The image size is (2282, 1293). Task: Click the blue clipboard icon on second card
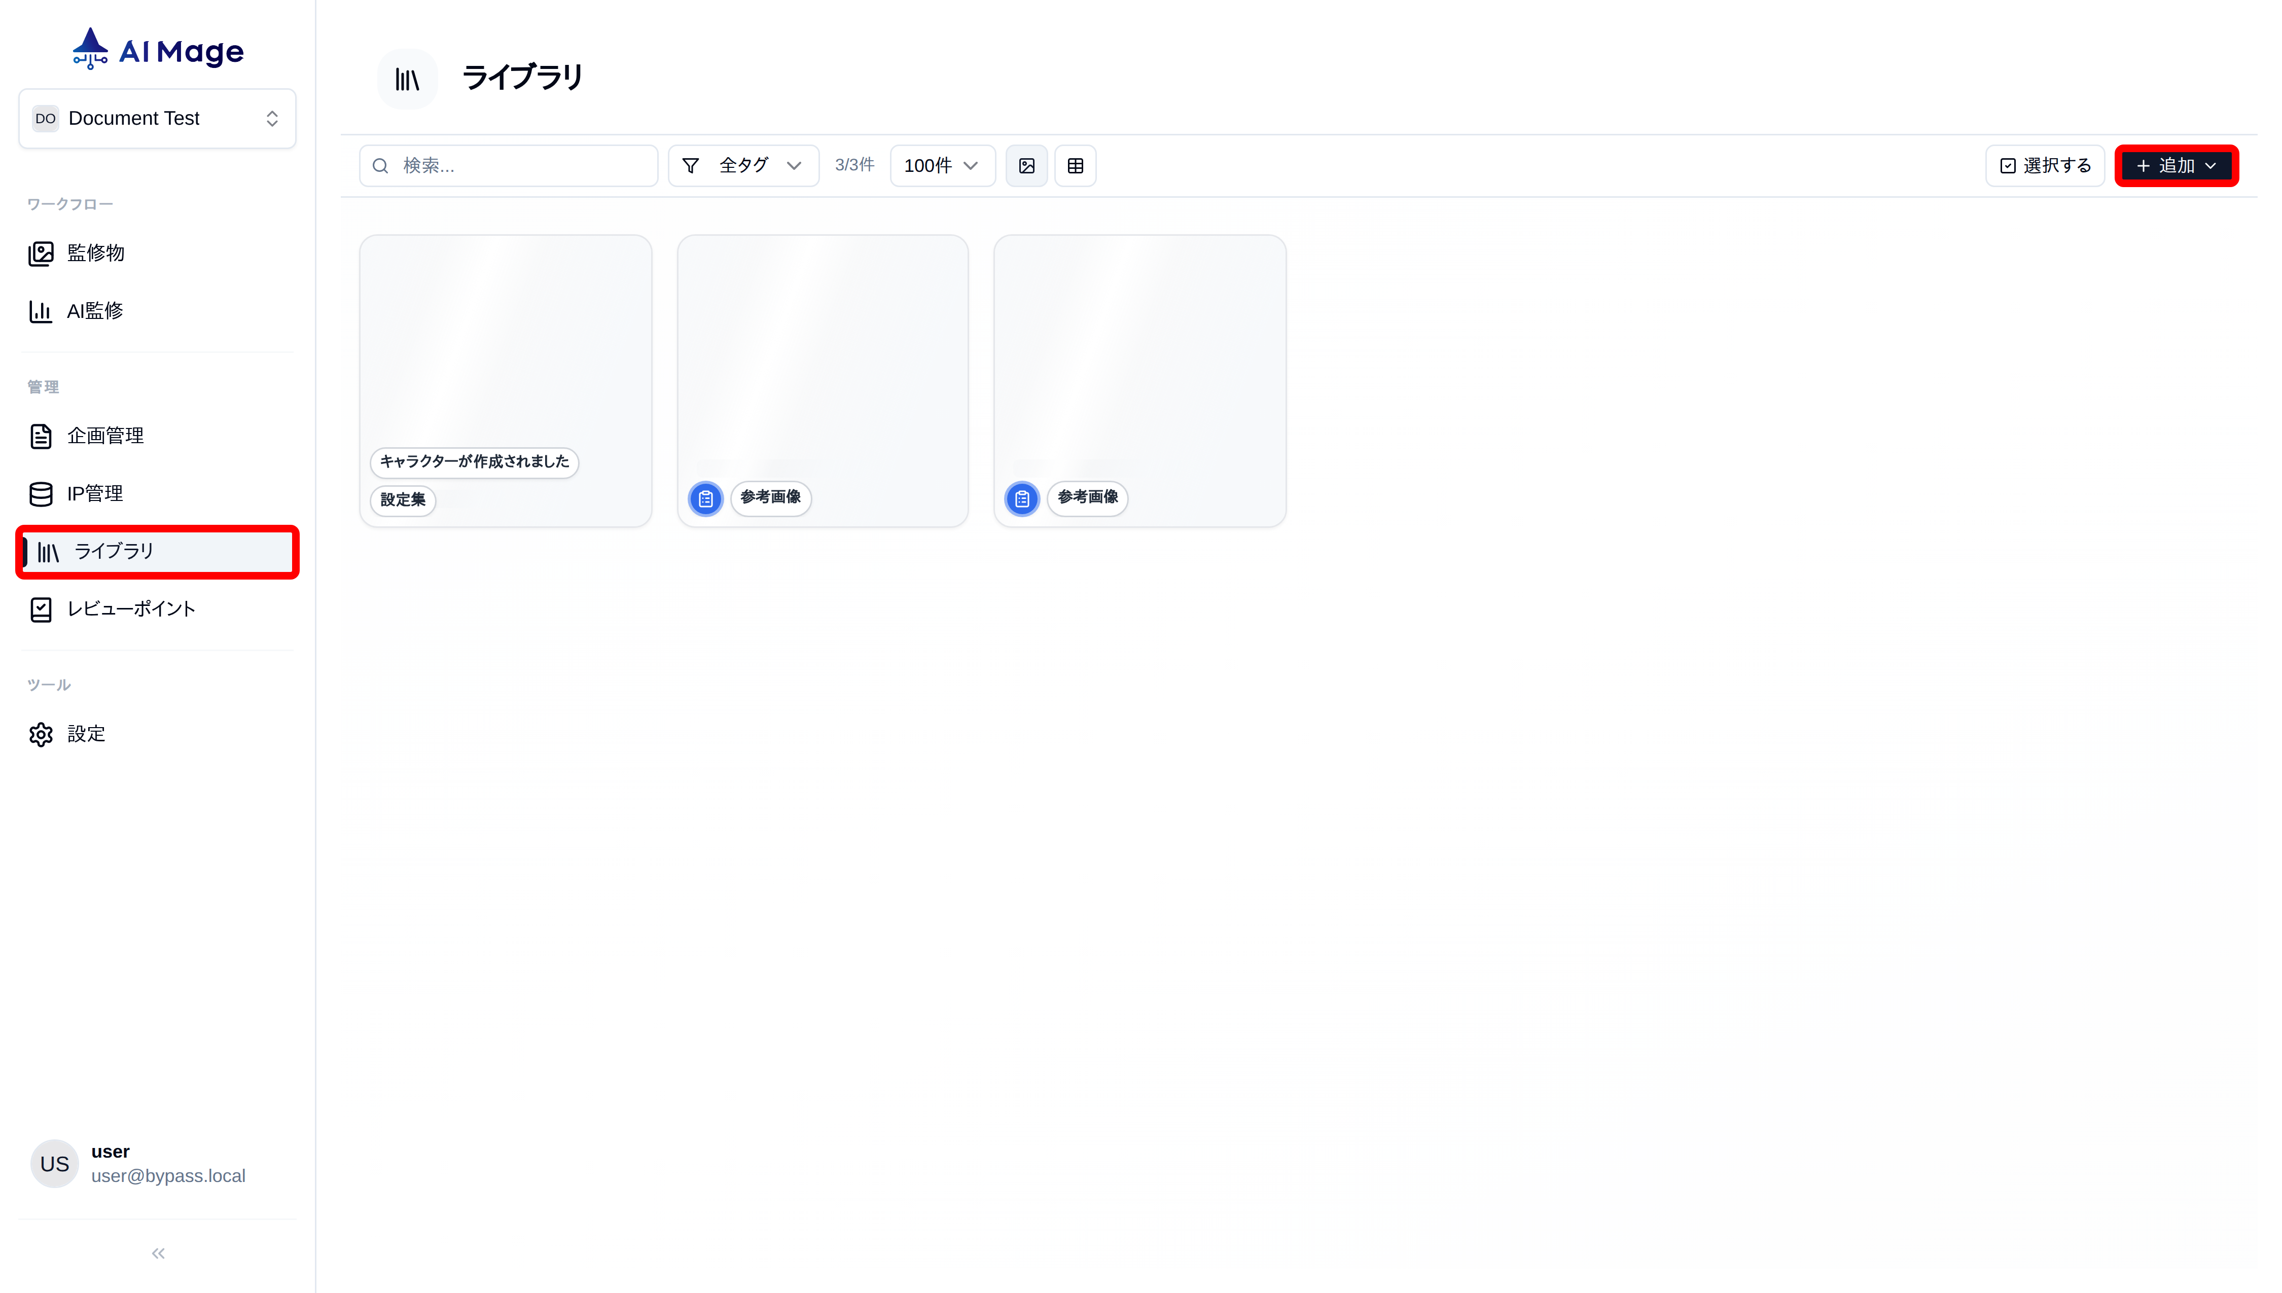pyautogui.click(x=706, y=498)
